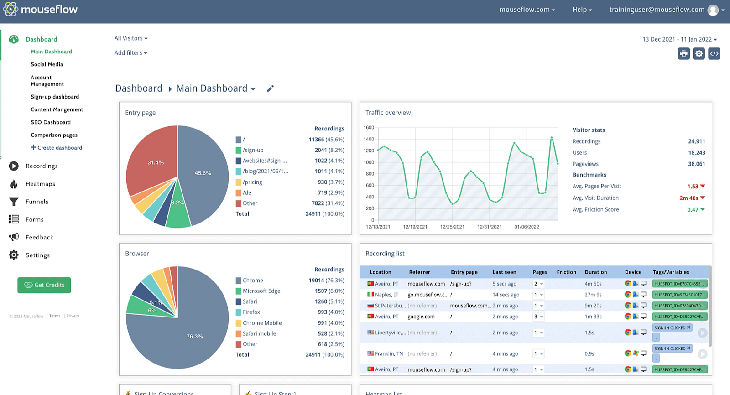Select Main Dashboard in sidebar
The image size is (730, 395).
[51, 52]
